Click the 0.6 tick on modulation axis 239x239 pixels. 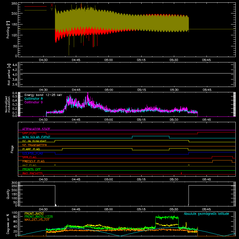click(x=15, y=93)
